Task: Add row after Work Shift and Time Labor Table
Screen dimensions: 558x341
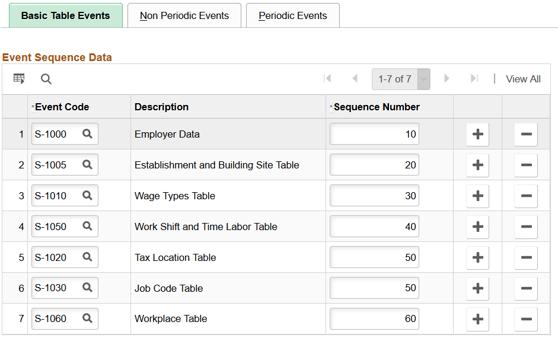Action: pos(477,227)
